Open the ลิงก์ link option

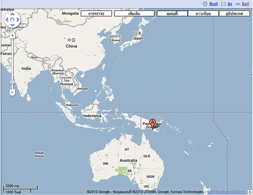coord(245,4)
